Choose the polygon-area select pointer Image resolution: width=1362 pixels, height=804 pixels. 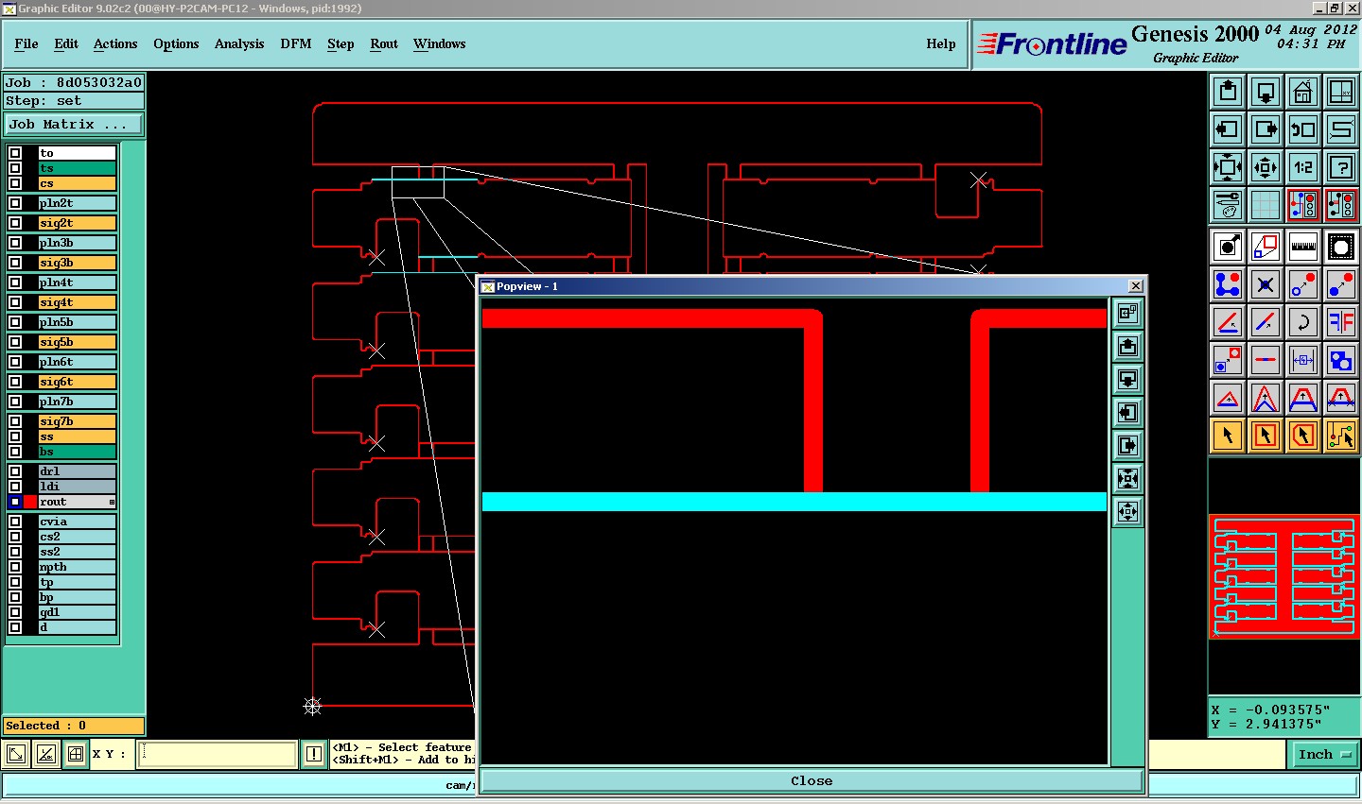[x=1303, y=436]
